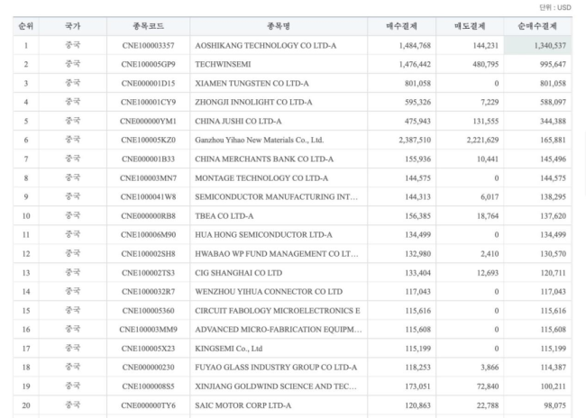Click buy settlement value 595,326
This screenshot has height=418, width=586.
pyautogui.click(x=417, y=102)
